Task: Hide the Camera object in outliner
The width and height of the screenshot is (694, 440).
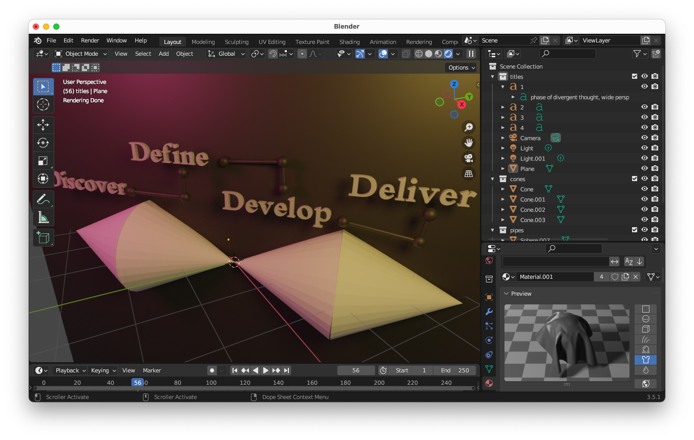Action: click(644, 138)
